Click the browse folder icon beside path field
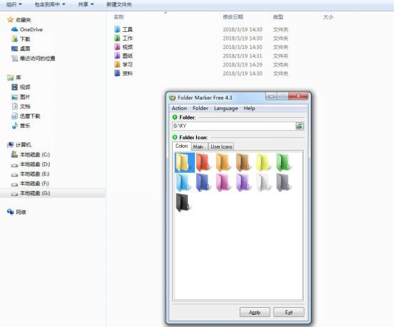Screen dimensions: 394x327 coord(299,126)
